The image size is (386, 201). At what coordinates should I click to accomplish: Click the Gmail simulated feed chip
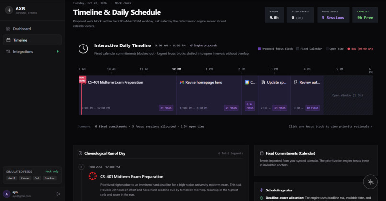tap(11, 178)
